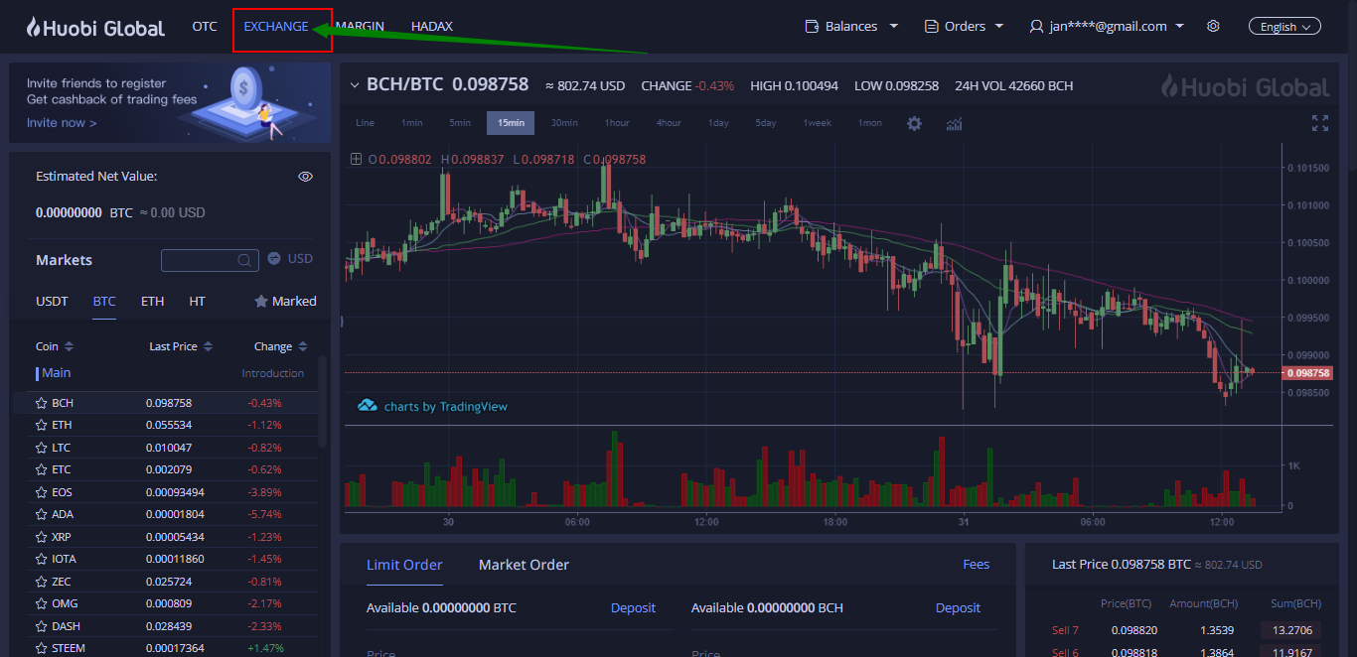Set chart interval to 4hour
The height and width of the screenshot is (657, 1357).
tap(669, 123)
